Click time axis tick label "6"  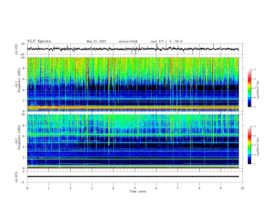(x=156, y=188)
